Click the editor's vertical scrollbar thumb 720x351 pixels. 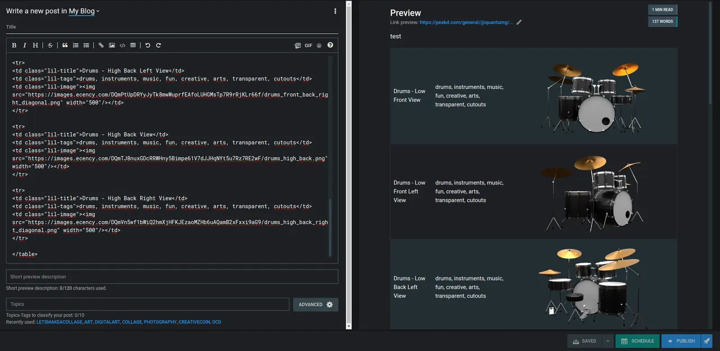point(330,227)
